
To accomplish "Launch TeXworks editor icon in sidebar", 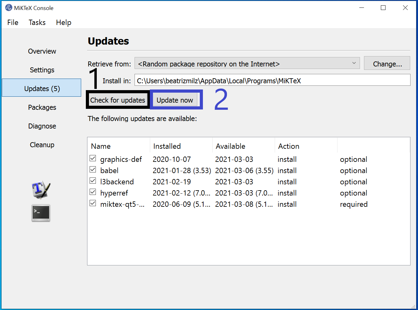I will (x=41, y=190).
